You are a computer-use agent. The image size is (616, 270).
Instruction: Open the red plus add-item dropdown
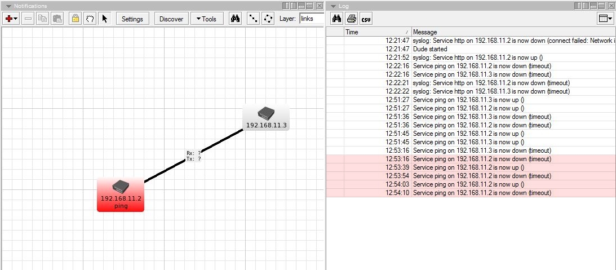(x=12, y=19)
